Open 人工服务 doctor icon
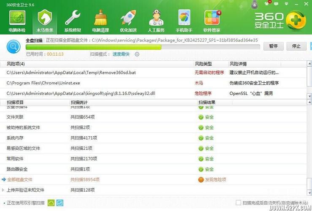 [156, 18]
